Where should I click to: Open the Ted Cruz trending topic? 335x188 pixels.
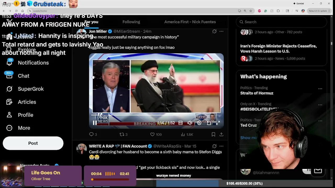tap(248, 125)
